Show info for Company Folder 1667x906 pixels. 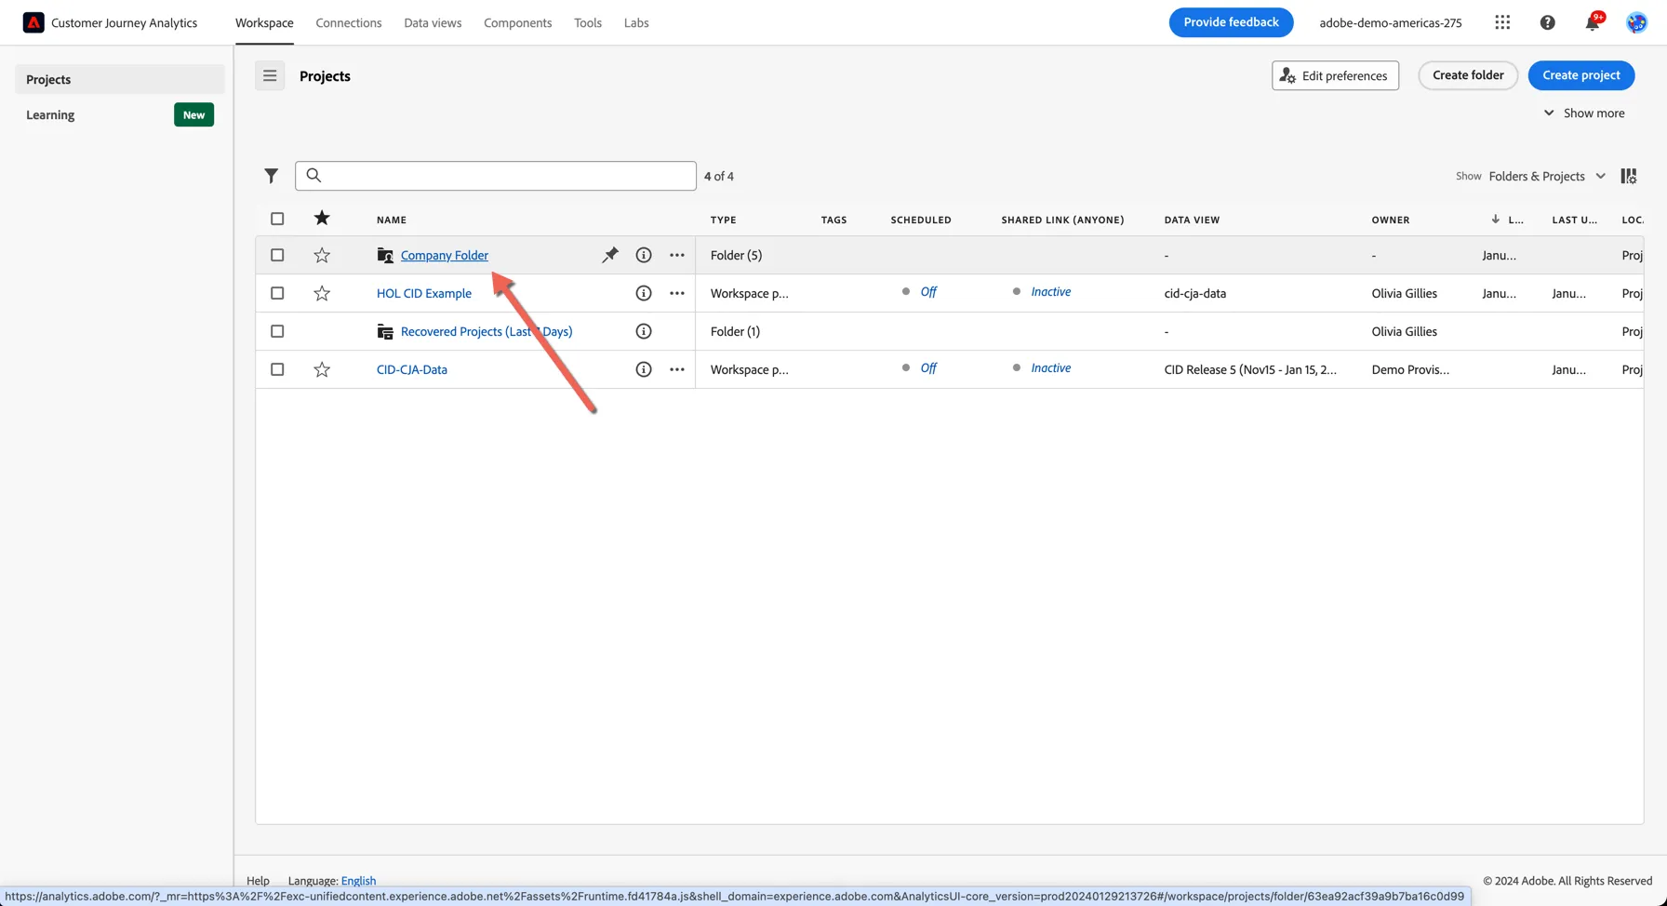(644, 255)
